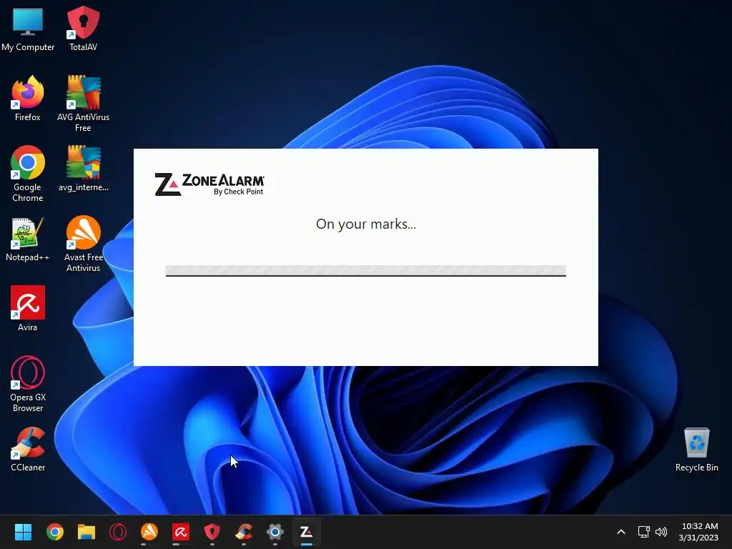Open the network status tray icon
The height and width of the screenshot is (549, 732).
pyautogui.click(x=644, y=532)
